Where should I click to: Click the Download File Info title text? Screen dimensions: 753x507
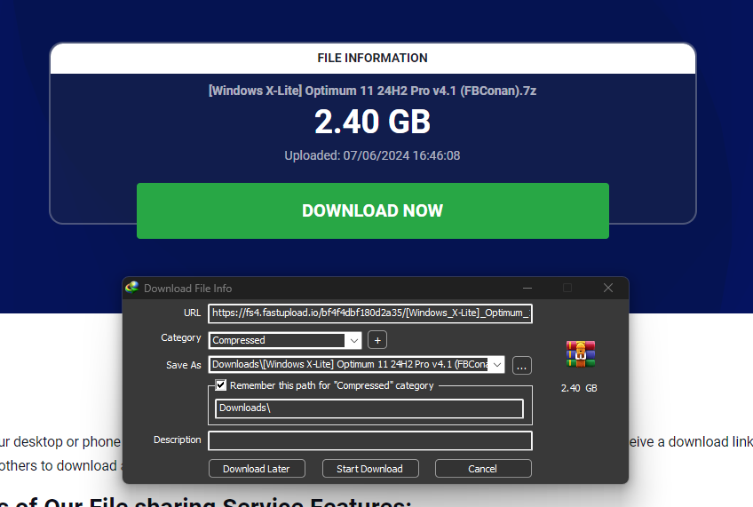pos(187,288)
